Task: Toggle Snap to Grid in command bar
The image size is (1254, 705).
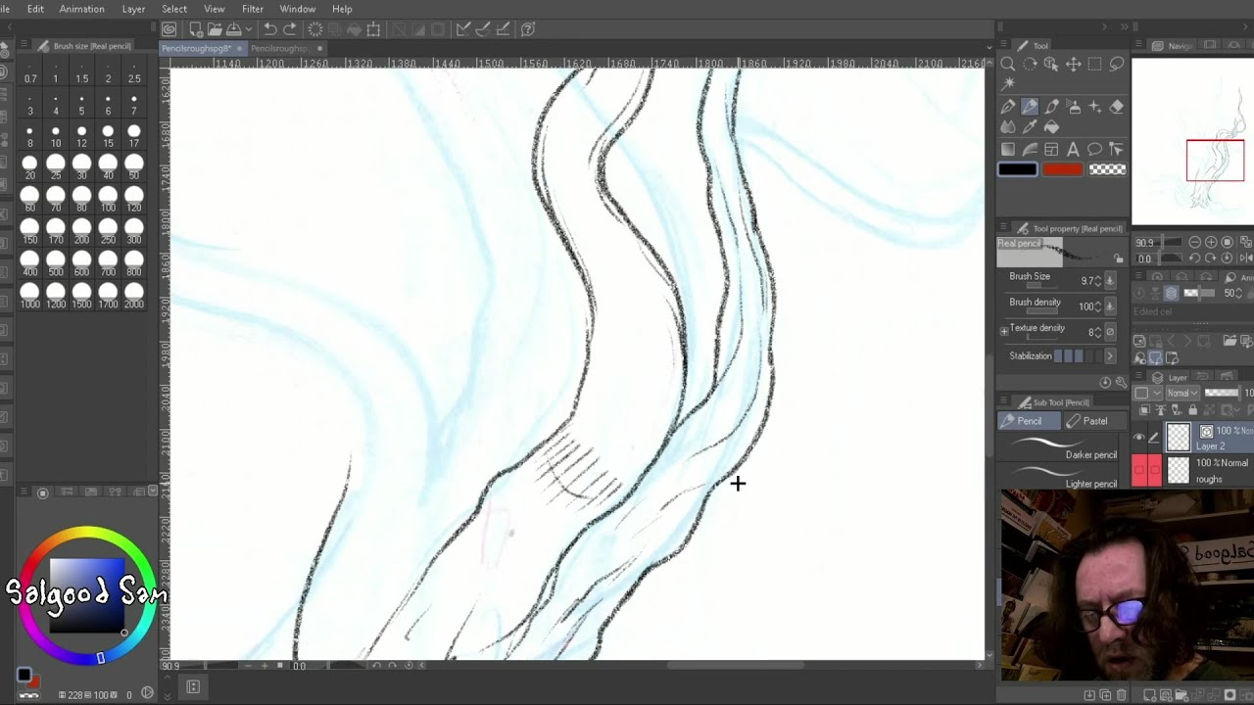Action: (x=505, y=29)
